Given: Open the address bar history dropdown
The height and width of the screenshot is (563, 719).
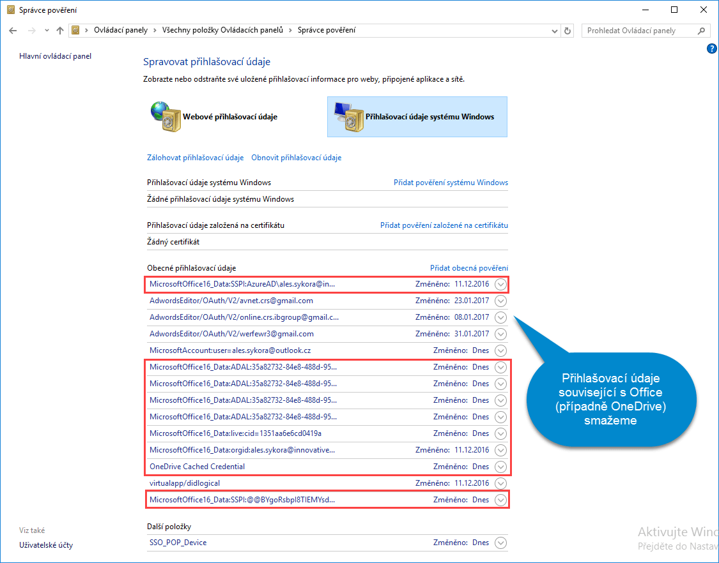Looking at the screenshot, I should [554, 31].
